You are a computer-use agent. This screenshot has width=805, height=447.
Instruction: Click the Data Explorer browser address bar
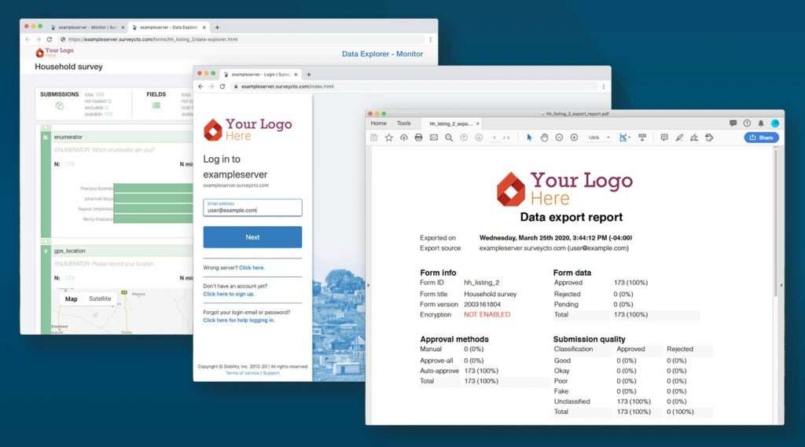click(241, 39)
